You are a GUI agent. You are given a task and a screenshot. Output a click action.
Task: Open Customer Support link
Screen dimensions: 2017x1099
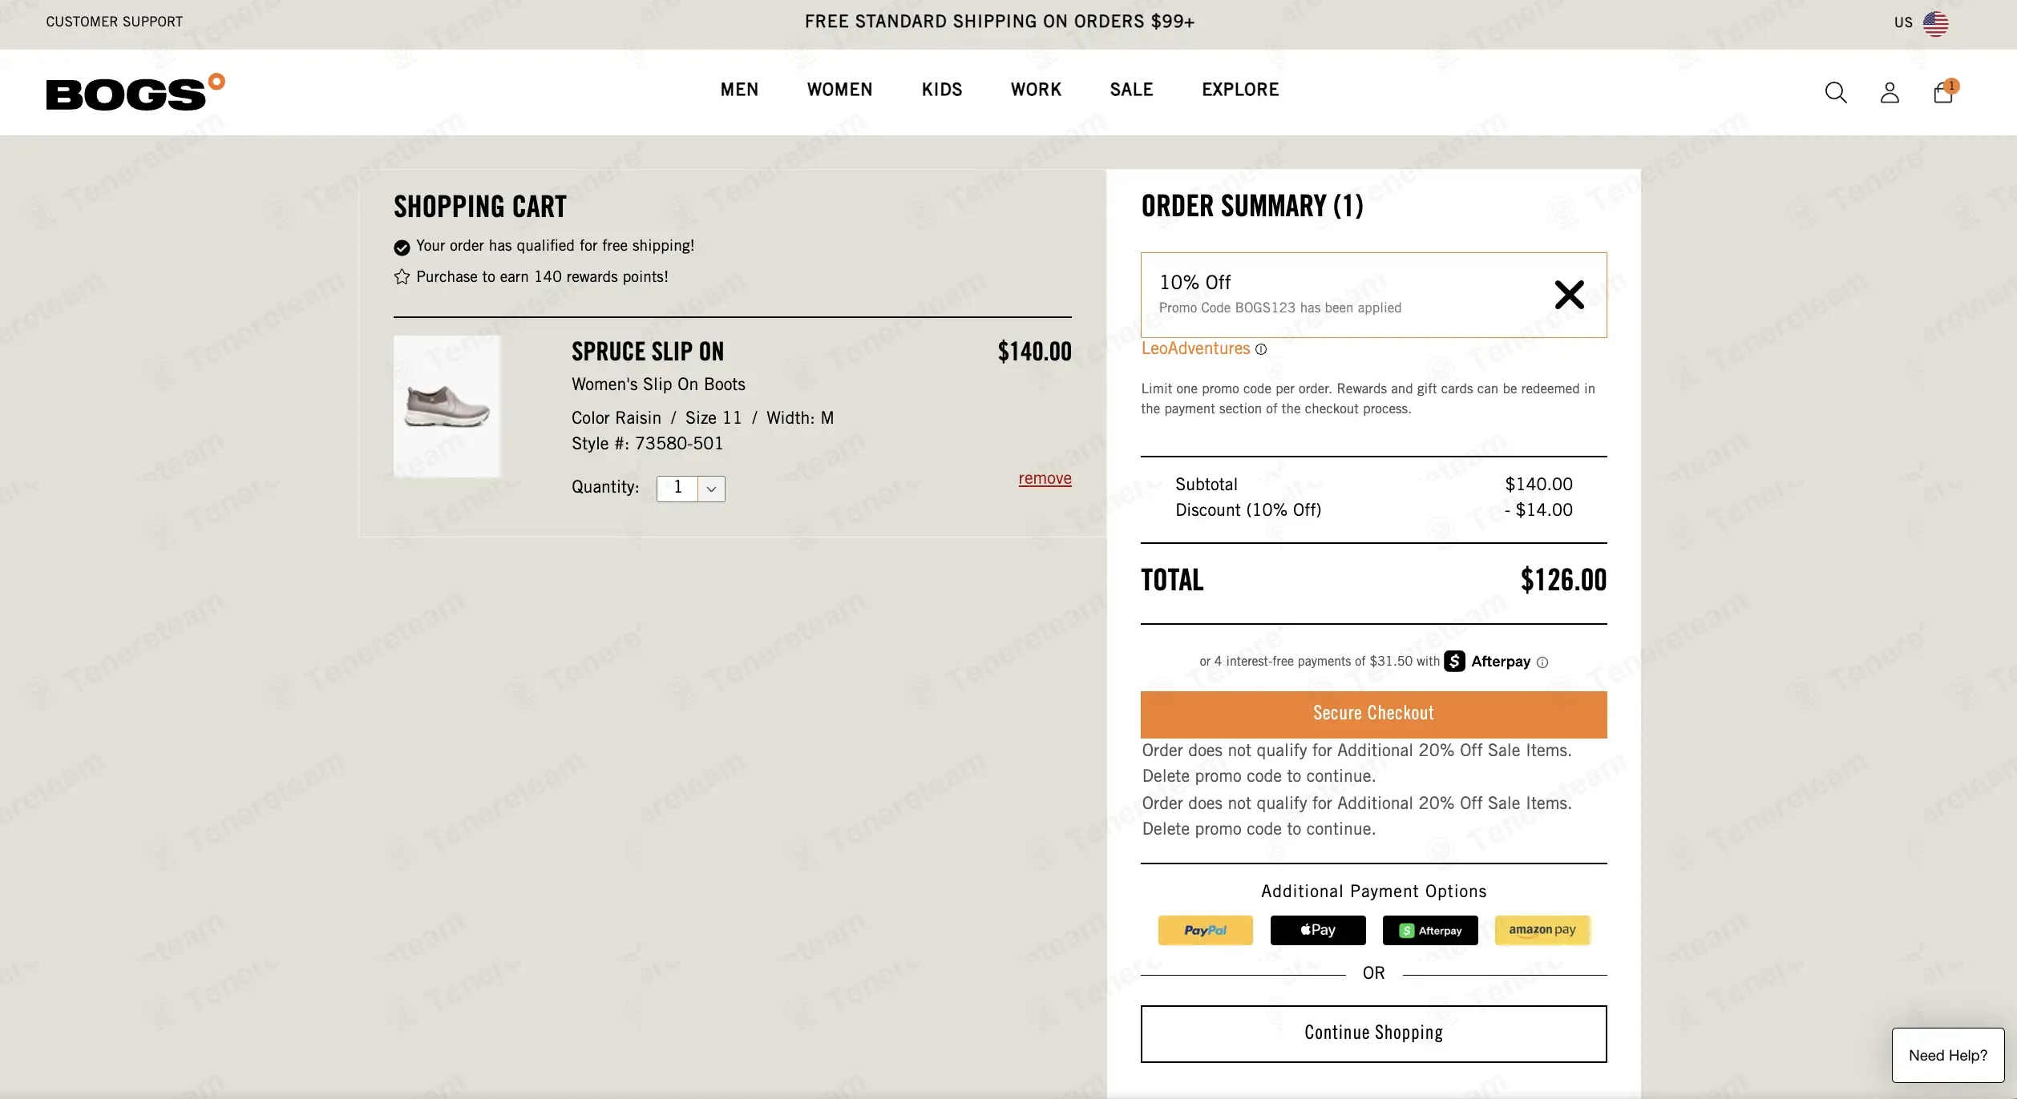[x=115, y=22]
